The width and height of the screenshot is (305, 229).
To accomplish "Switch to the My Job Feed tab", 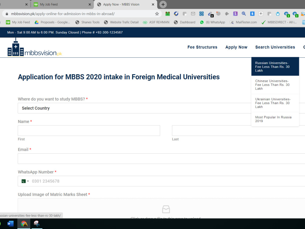I will click(x=62, y=5).
